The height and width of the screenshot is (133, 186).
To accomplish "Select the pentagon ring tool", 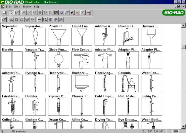I will click(x=22, y=20).
